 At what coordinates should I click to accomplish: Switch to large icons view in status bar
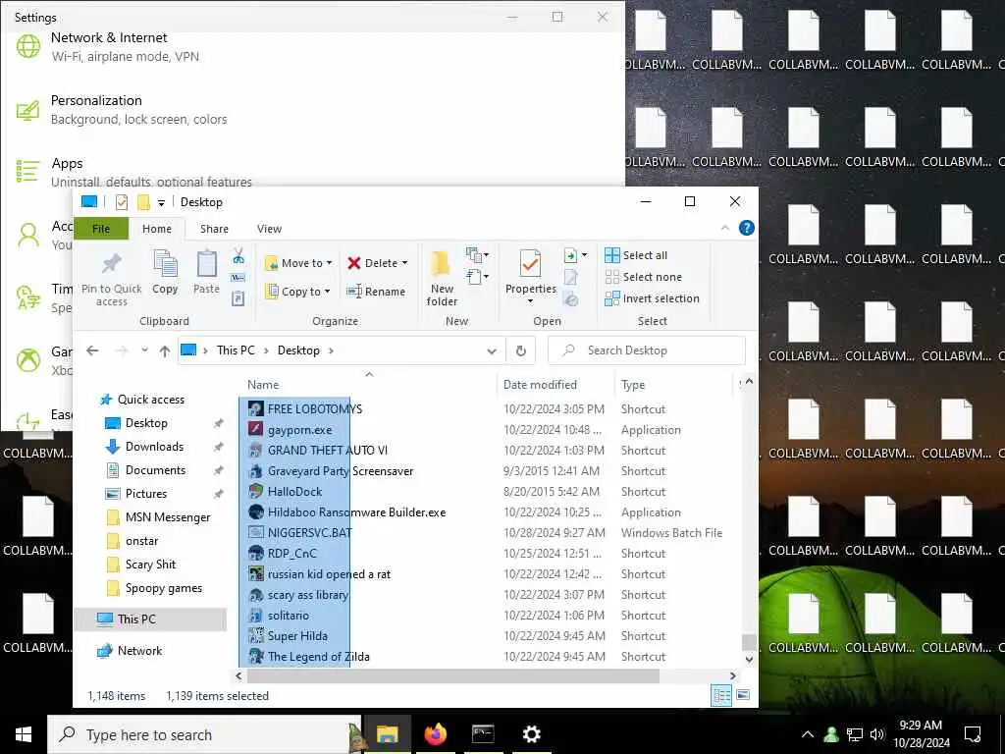click(743, 695)
